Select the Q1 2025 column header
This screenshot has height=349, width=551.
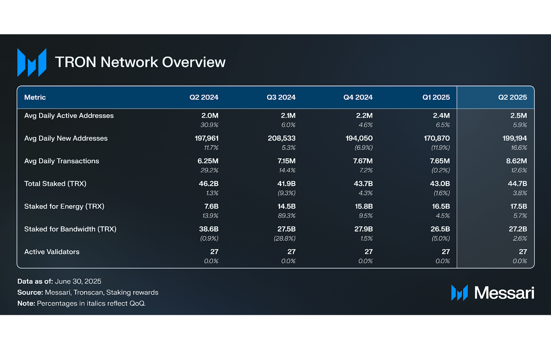(436, 97)
